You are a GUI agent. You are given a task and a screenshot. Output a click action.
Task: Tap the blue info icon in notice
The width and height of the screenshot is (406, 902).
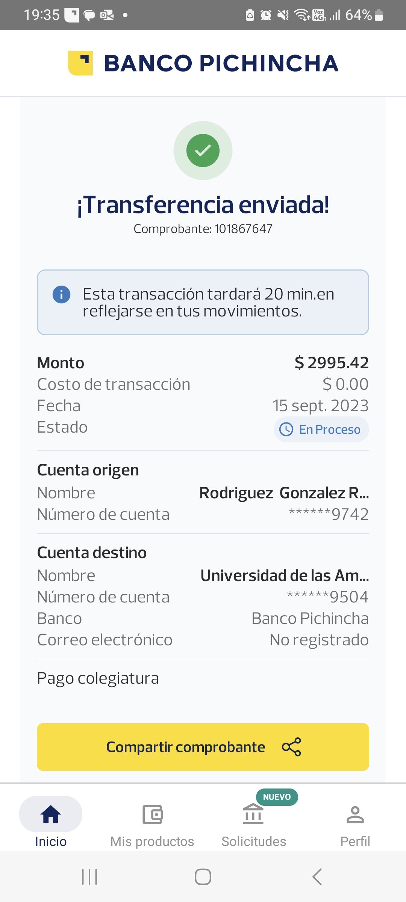click(x=61, y=294)
